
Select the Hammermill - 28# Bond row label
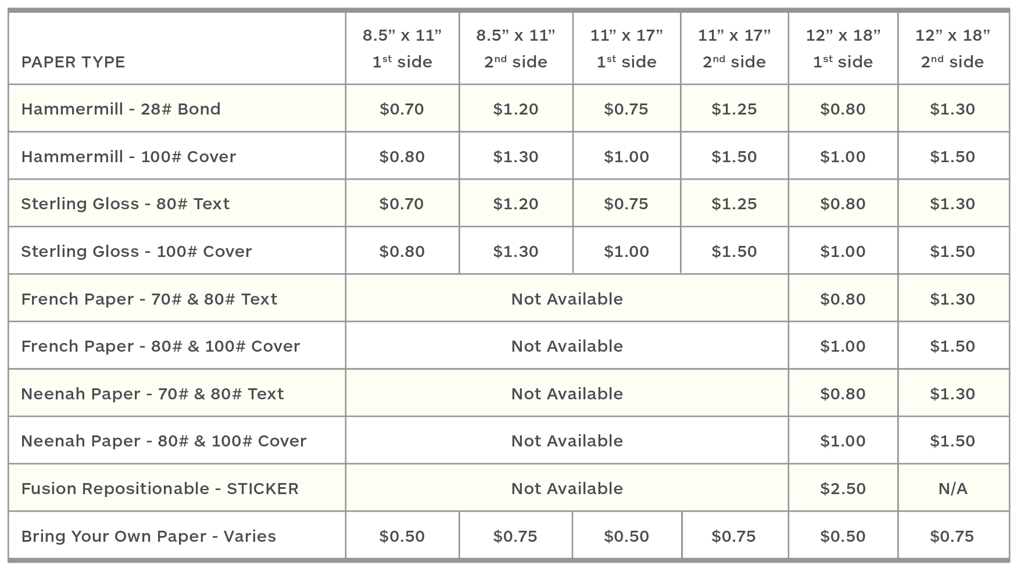click(x=121, y=109)
